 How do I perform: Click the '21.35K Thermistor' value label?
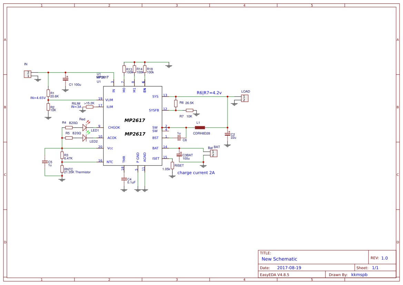[x=77, y=172]
